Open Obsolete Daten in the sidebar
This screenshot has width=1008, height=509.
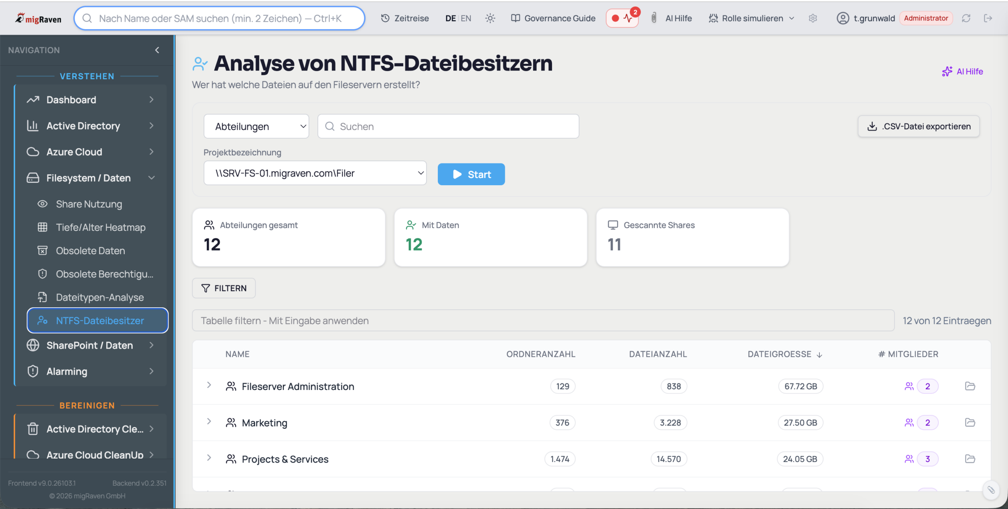tap(90, 251)
